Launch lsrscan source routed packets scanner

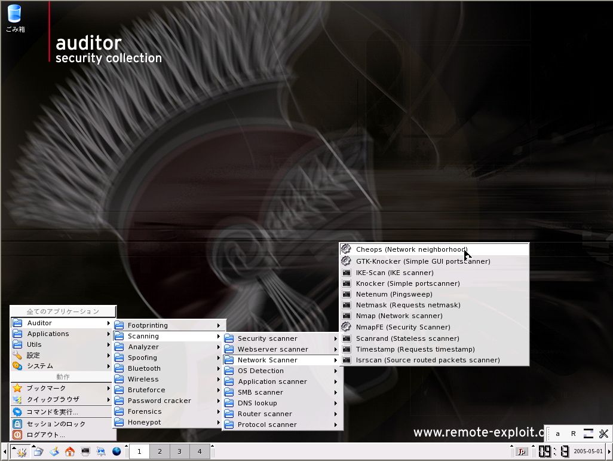tap(434, 360)
